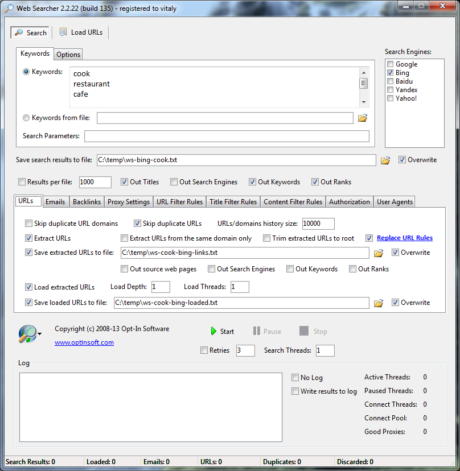Click the Search Parameters input field

(227, 137)
